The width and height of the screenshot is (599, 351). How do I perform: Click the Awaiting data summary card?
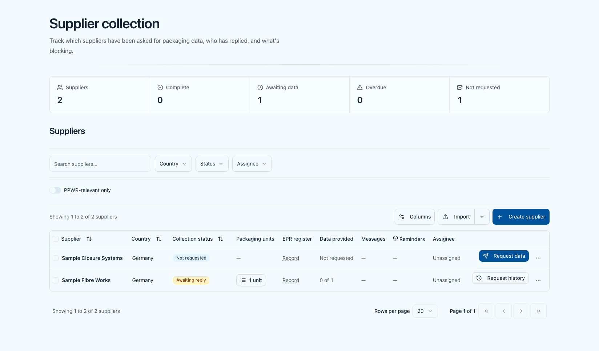pos(299,95)
